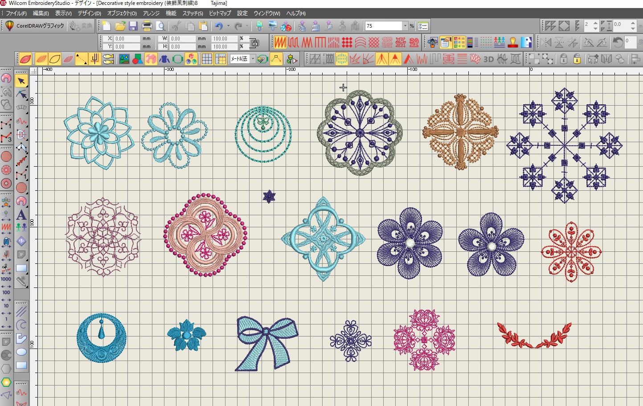This screenshot has height=406, width=643.
Task: Click the Paste clipboard icon
Action: point(203,26)
